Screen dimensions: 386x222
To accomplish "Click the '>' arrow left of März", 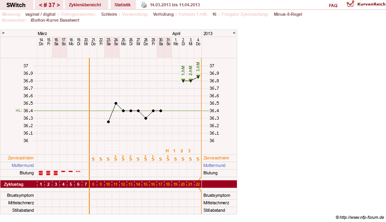I will [x=3, y=33].
